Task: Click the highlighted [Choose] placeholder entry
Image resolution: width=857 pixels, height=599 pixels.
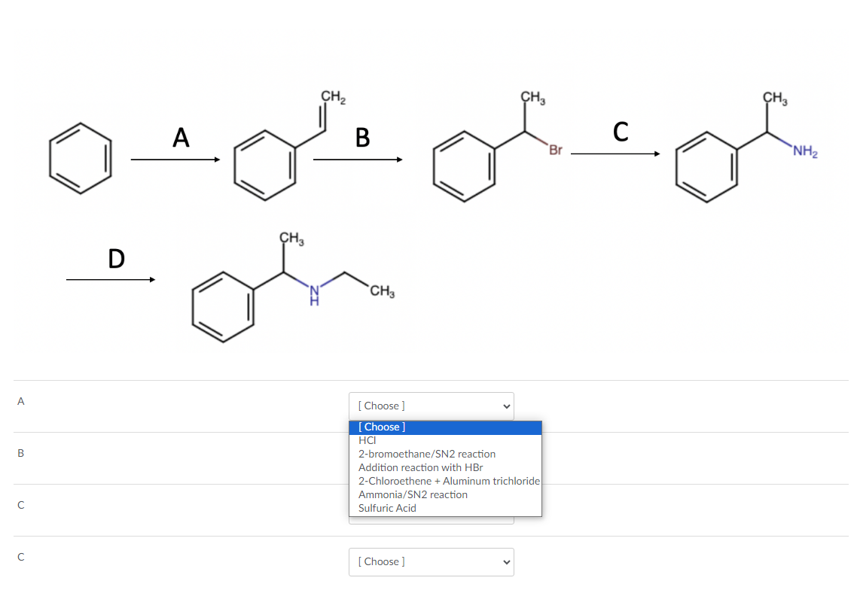Action: 383,427
